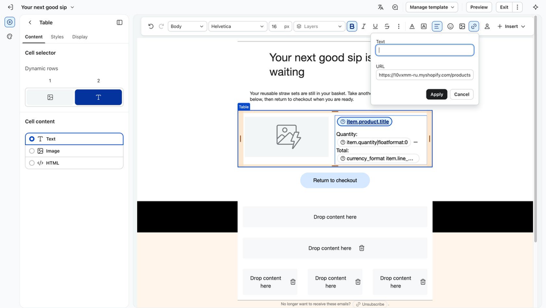Choose Image as cell content

pyautogui.click(x=74, y=151)
